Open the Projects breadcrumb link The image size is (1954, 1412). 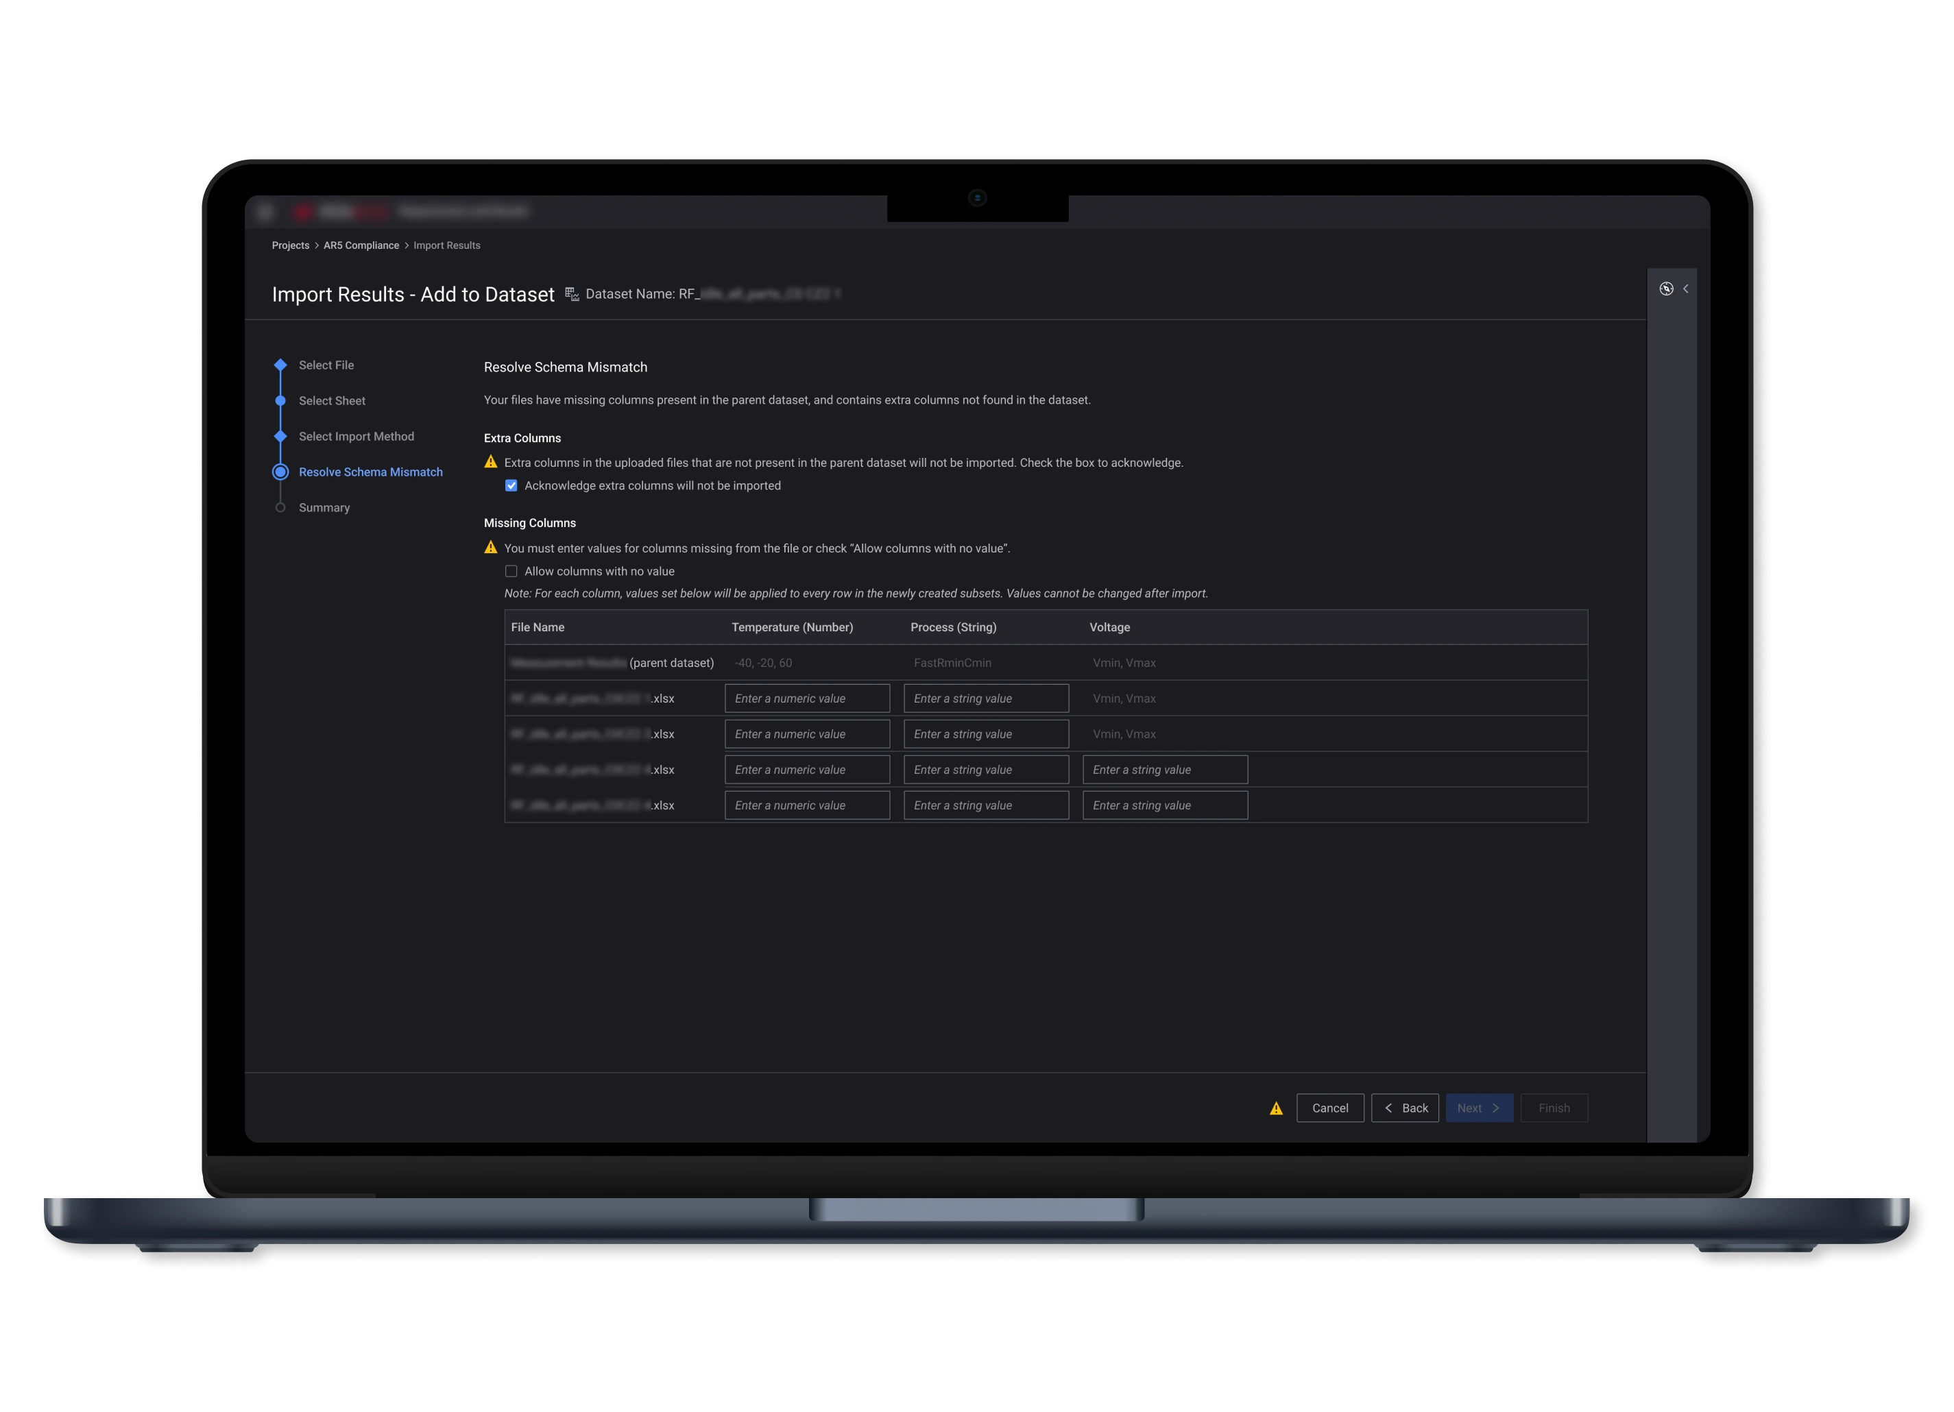(290, 245)
